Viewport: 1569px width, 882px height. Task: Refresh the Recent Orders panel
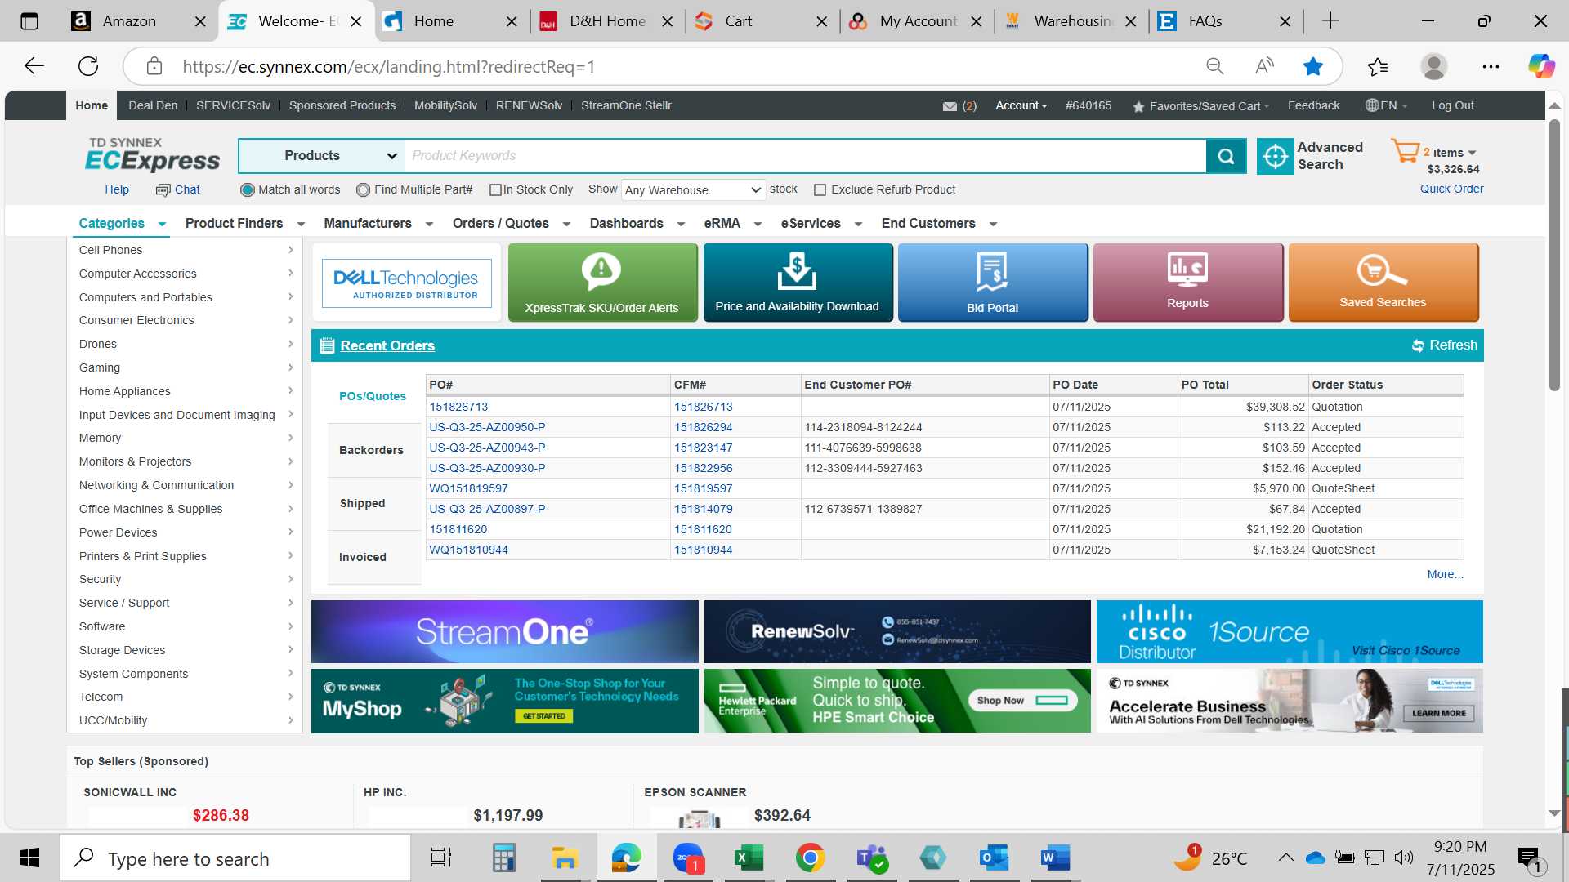point(1445,345)
